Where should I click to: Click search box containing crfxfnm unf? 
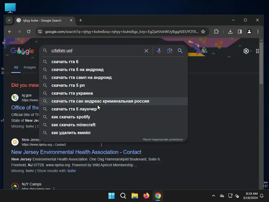tap(96, 51)
